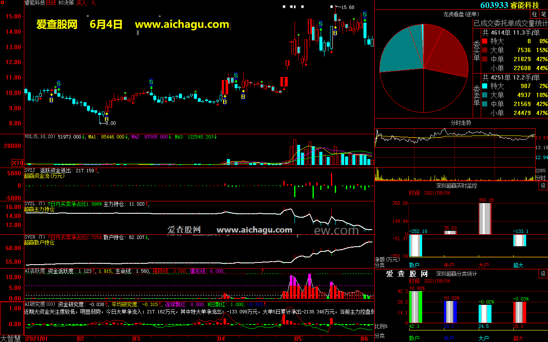Viewport: 548px width, 342px height.
Task: Click the 笔 tick-mode button
Action: tap(543, 14)
